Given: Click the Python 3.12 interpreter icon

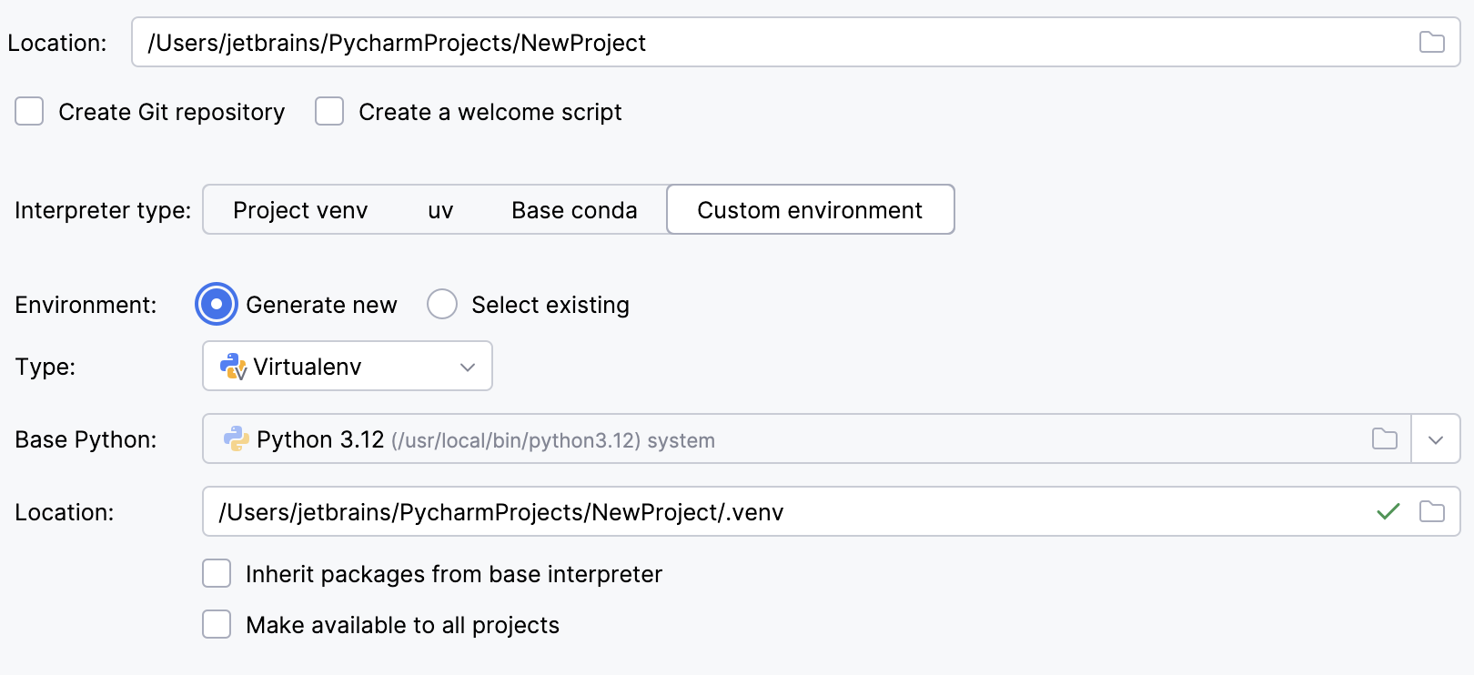Looking at the screenshot, I should (x=235, y=439).
